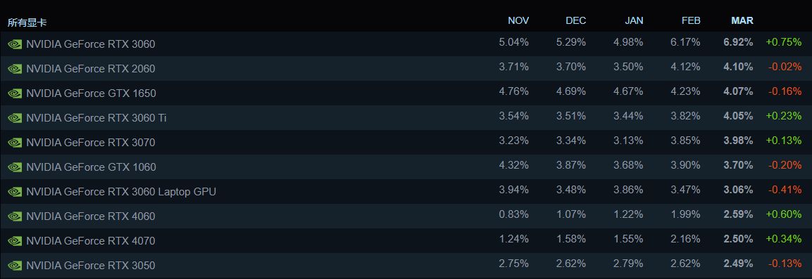Click the NVIDIA icon next to GTX 1060
The width and height of the screenshot is (812, 279).
15,167
